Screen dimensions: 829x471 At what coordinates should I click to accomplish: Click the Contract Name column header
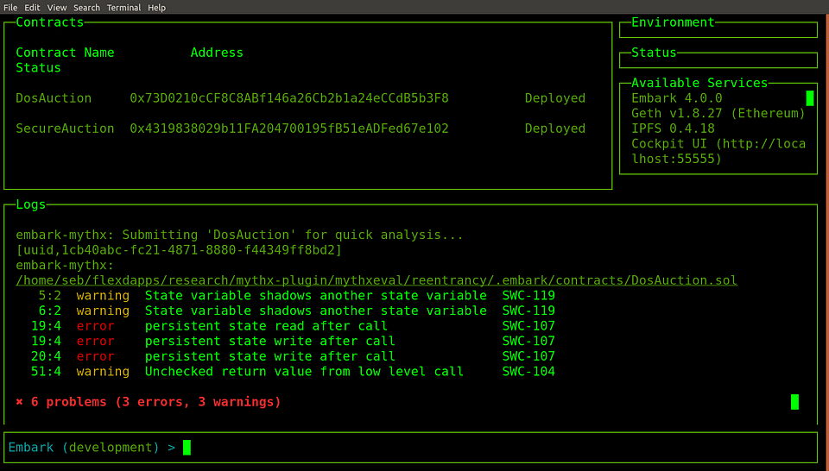(65, 53)
